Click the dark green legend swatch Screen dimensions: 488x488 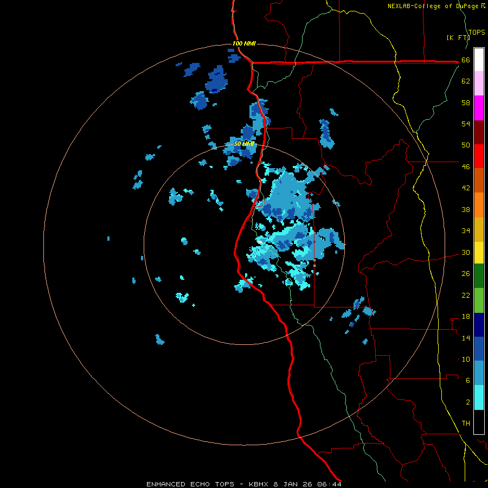[479, 276]
